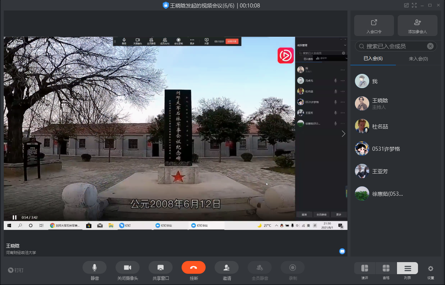Switch to the 未入会(0) tab
Viewport: 445px width, 285px height.
418,58
